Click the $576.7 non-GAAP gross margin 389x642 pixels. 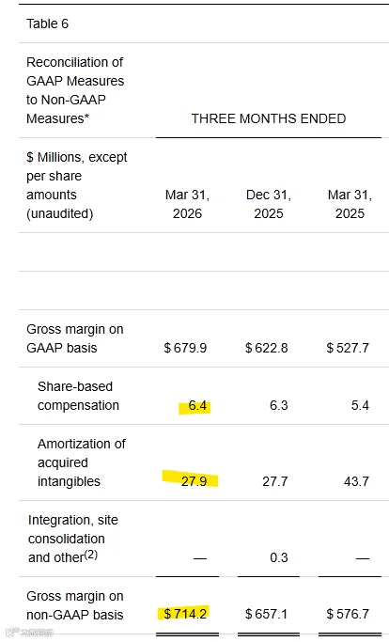tap(348, 614)
